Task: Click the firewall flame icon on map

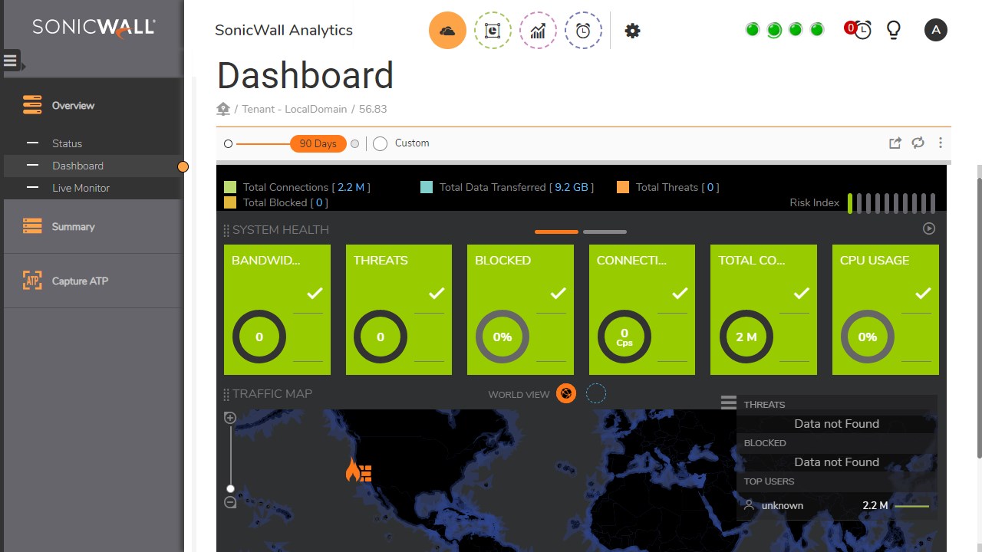Action: tap(358, 470)
